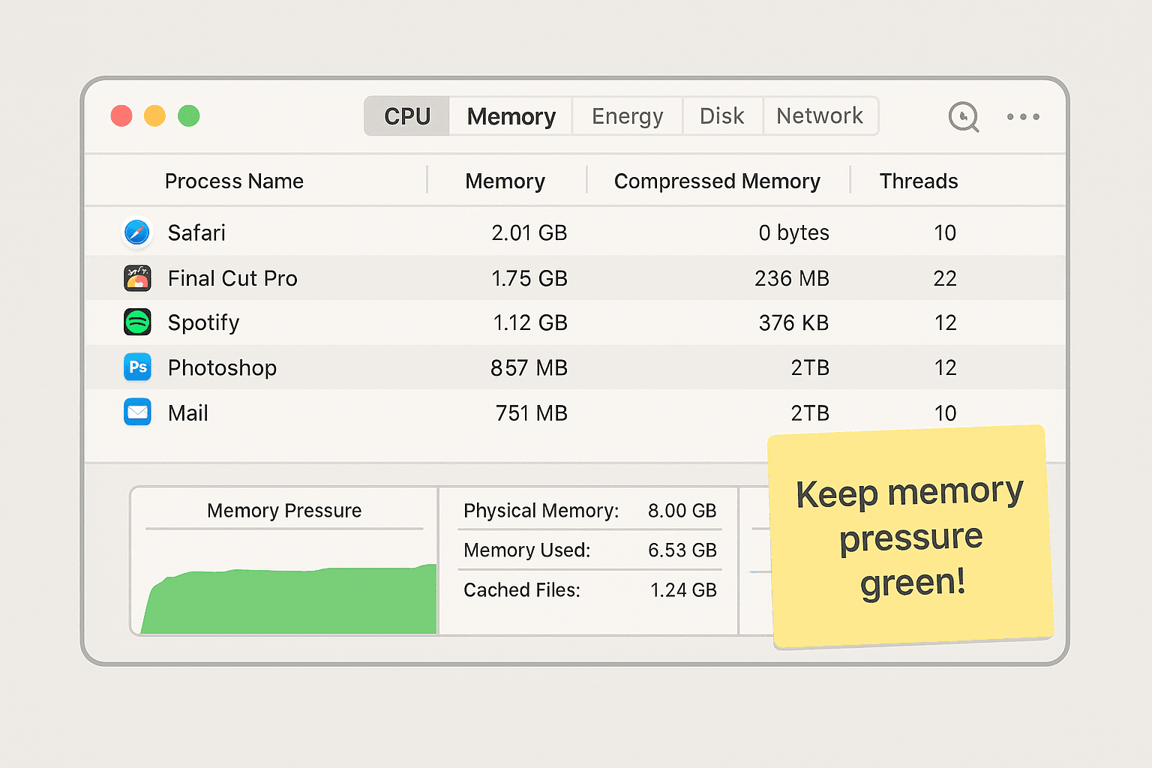Screen dimensions: 1152x768
Task: Select the Photoshop process name
Action: [x=222, y=368]
